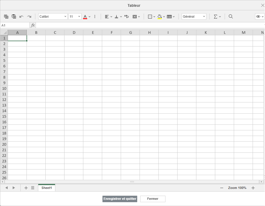Click the Enregistrer et quitter button
The image size is (265, 206).
(120, 199)
